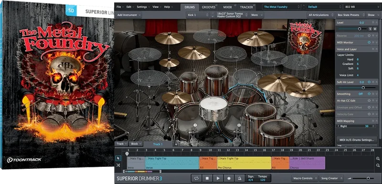Open the Track menu button
Image resolution: width=382 pixels, height=184 pixels.
pyautogui.click(x=121, y=144)
